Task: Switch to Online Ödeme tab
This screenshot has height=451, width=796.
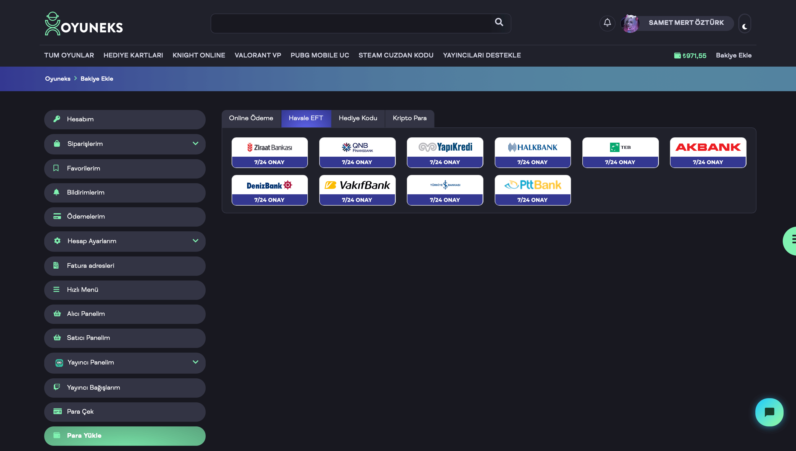Action: (251, 118)
